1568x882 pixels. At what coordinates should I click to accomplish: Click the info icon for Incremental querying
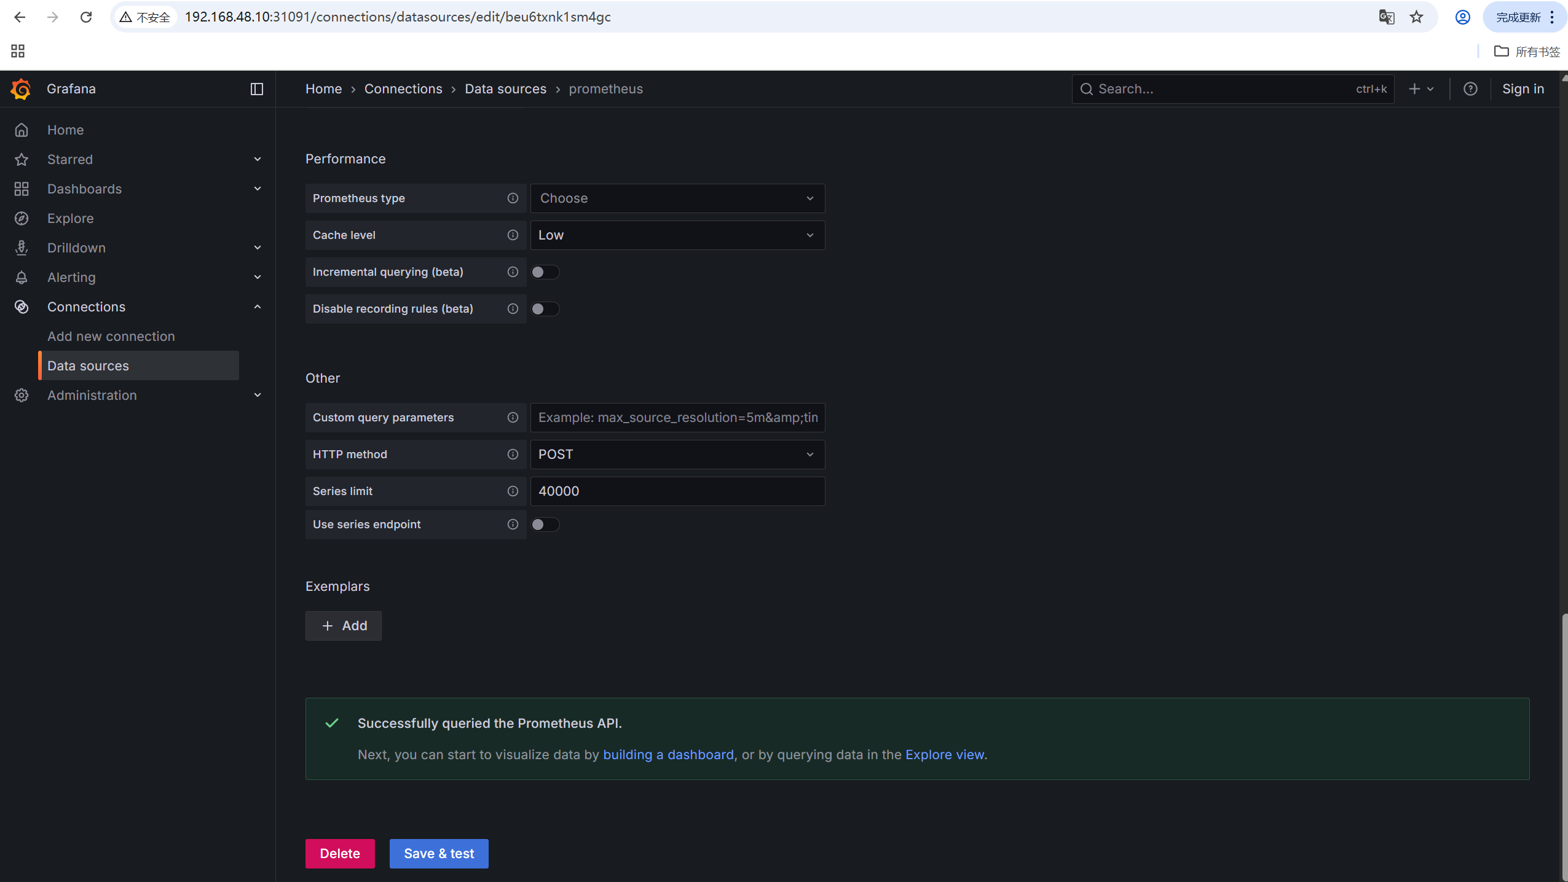pos(513,272)
